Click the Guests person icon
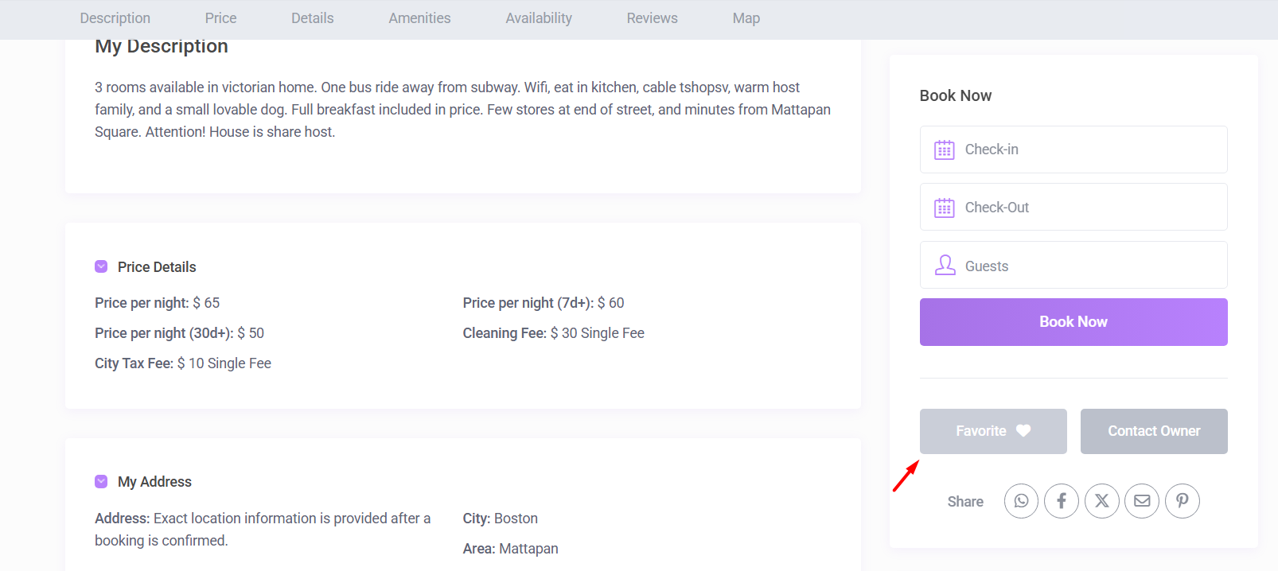This screenshot has height=571, width=1278. pyautogui.click(x=945, y=266)
